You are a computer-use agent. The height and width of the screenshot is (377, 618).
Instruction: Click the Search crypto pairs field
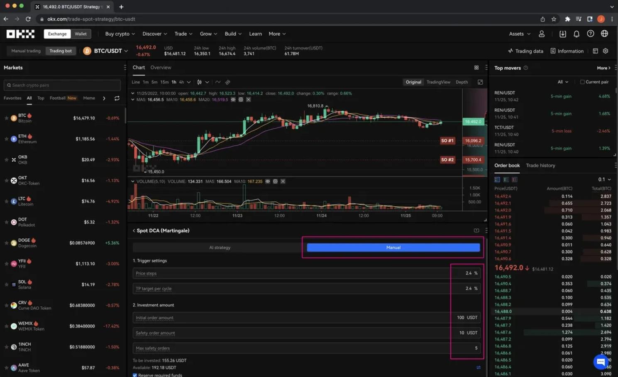[x=62, y=85]
